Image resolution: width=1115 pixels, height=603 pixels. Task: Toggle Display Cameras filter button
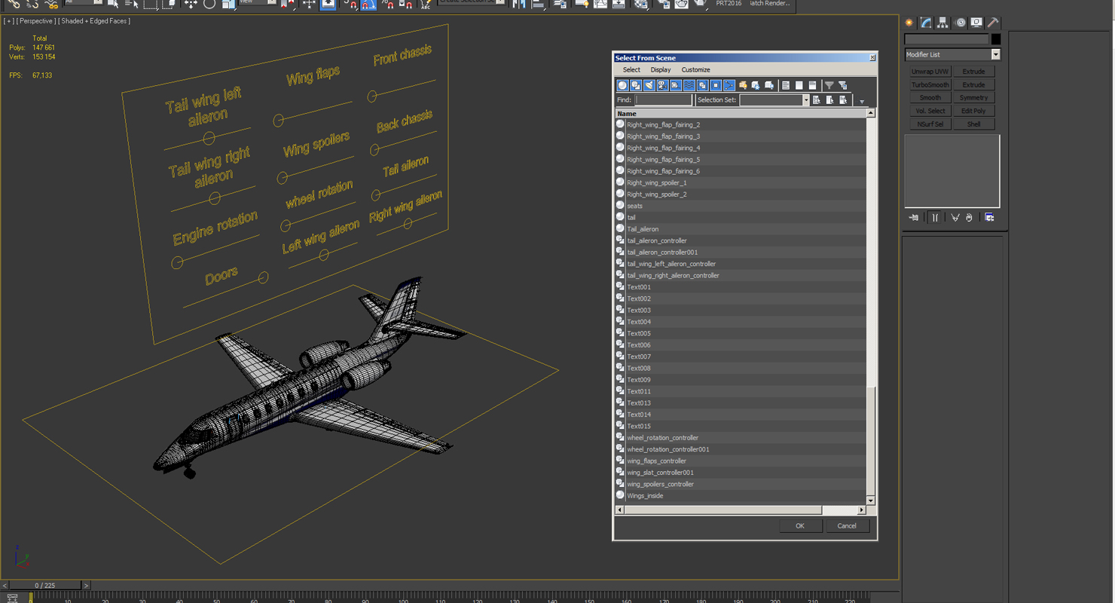pos(662,85)
